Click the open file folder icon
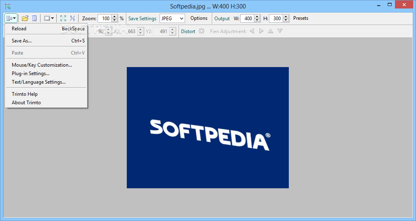The height and width of the screenshot is (221, 416). [x=25, y=18]
